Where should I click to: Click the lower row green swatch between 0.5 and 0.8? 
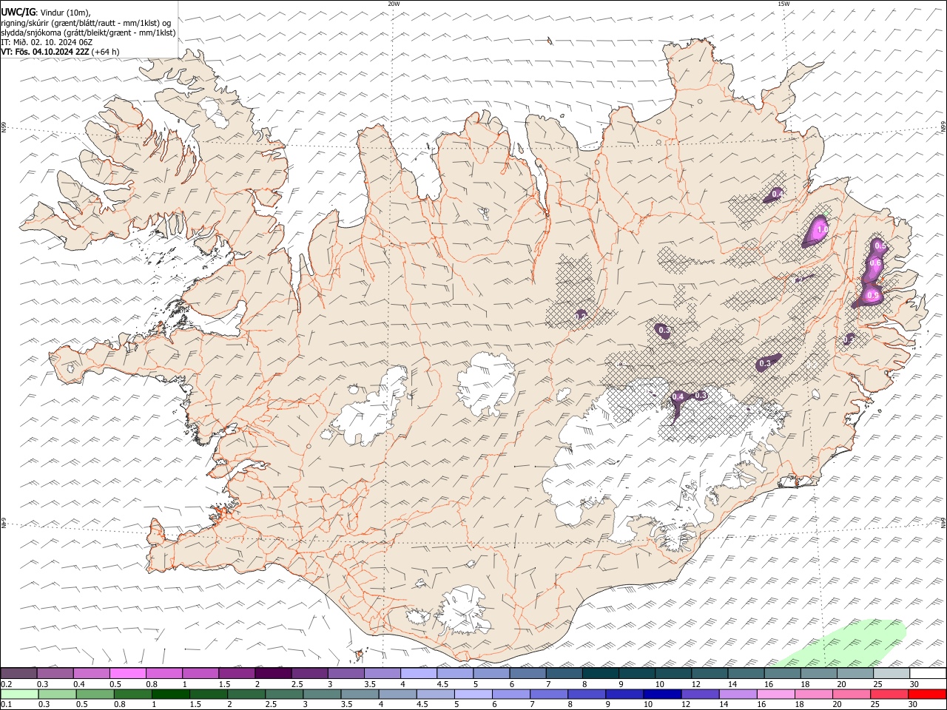coord(95,694)
